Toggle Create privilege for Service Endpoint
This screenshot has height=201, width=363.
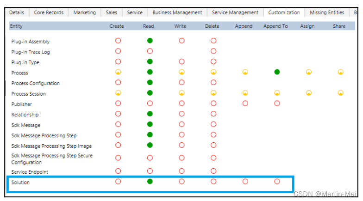(x=118, y=171)
